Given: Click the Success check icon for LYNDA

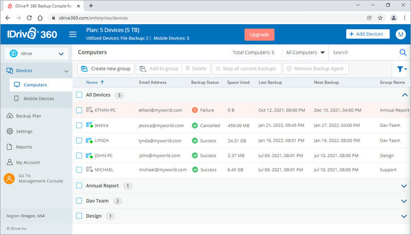Looking at the screenshot, I should pos(195,141).
